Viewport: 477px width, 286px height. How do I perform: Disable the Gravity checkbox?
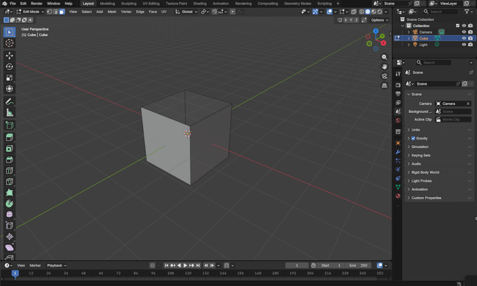pos(413,138)
